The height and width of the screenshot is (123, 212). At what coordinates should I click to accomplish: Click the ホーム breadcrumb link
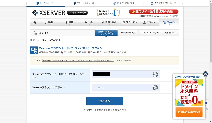pyautogui.click(x=36, y=40)
